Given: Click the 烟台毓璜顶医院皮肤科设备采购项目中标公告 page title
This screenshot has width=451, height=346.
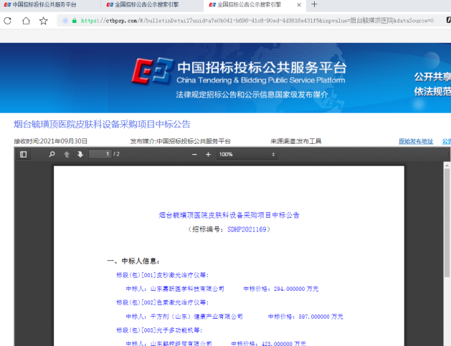Looking at the screenshot, I should pos(102,124).
